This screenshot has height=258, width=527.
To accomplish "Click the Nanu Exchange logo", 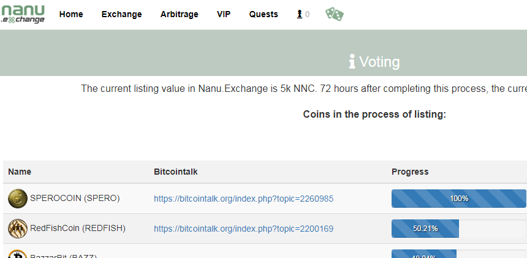I will (x=23, y=14).
